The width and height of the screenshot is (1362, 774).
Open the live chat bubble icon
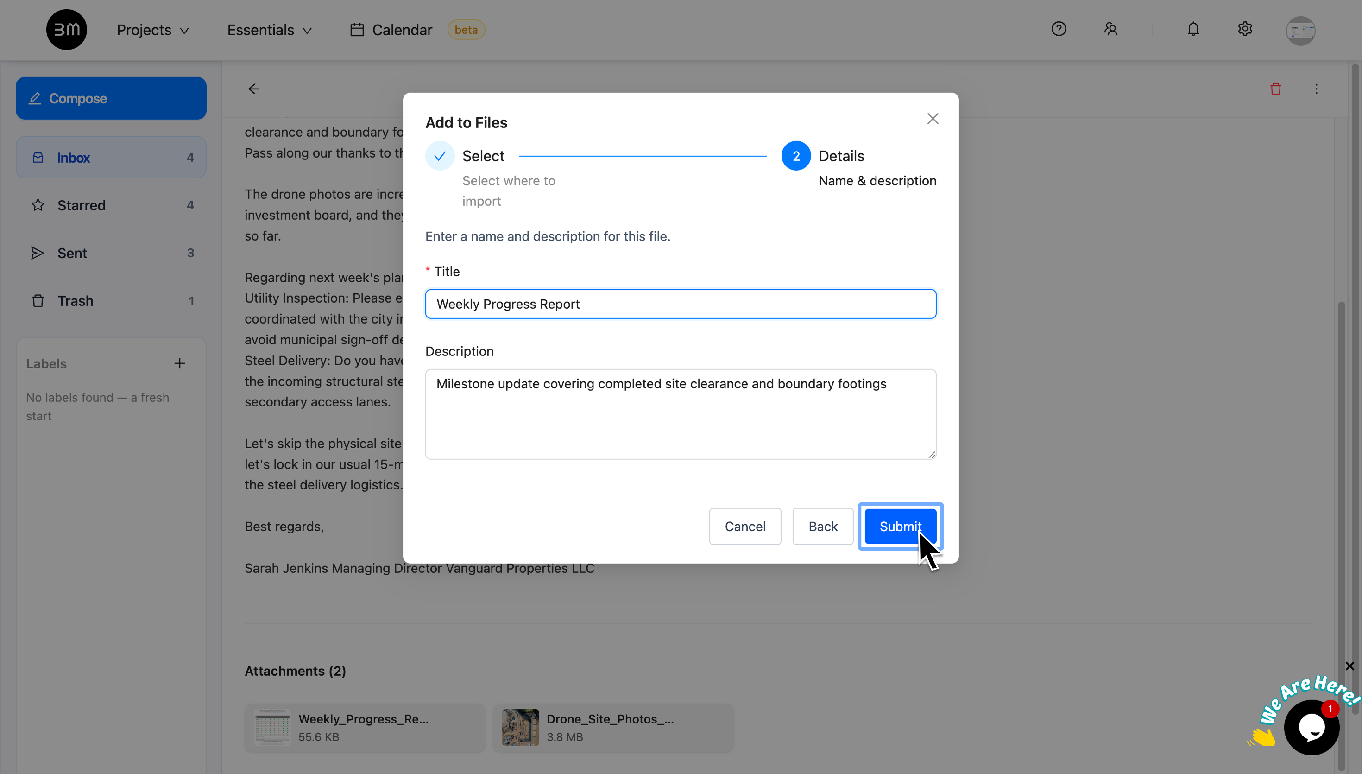coord(1311,727)
